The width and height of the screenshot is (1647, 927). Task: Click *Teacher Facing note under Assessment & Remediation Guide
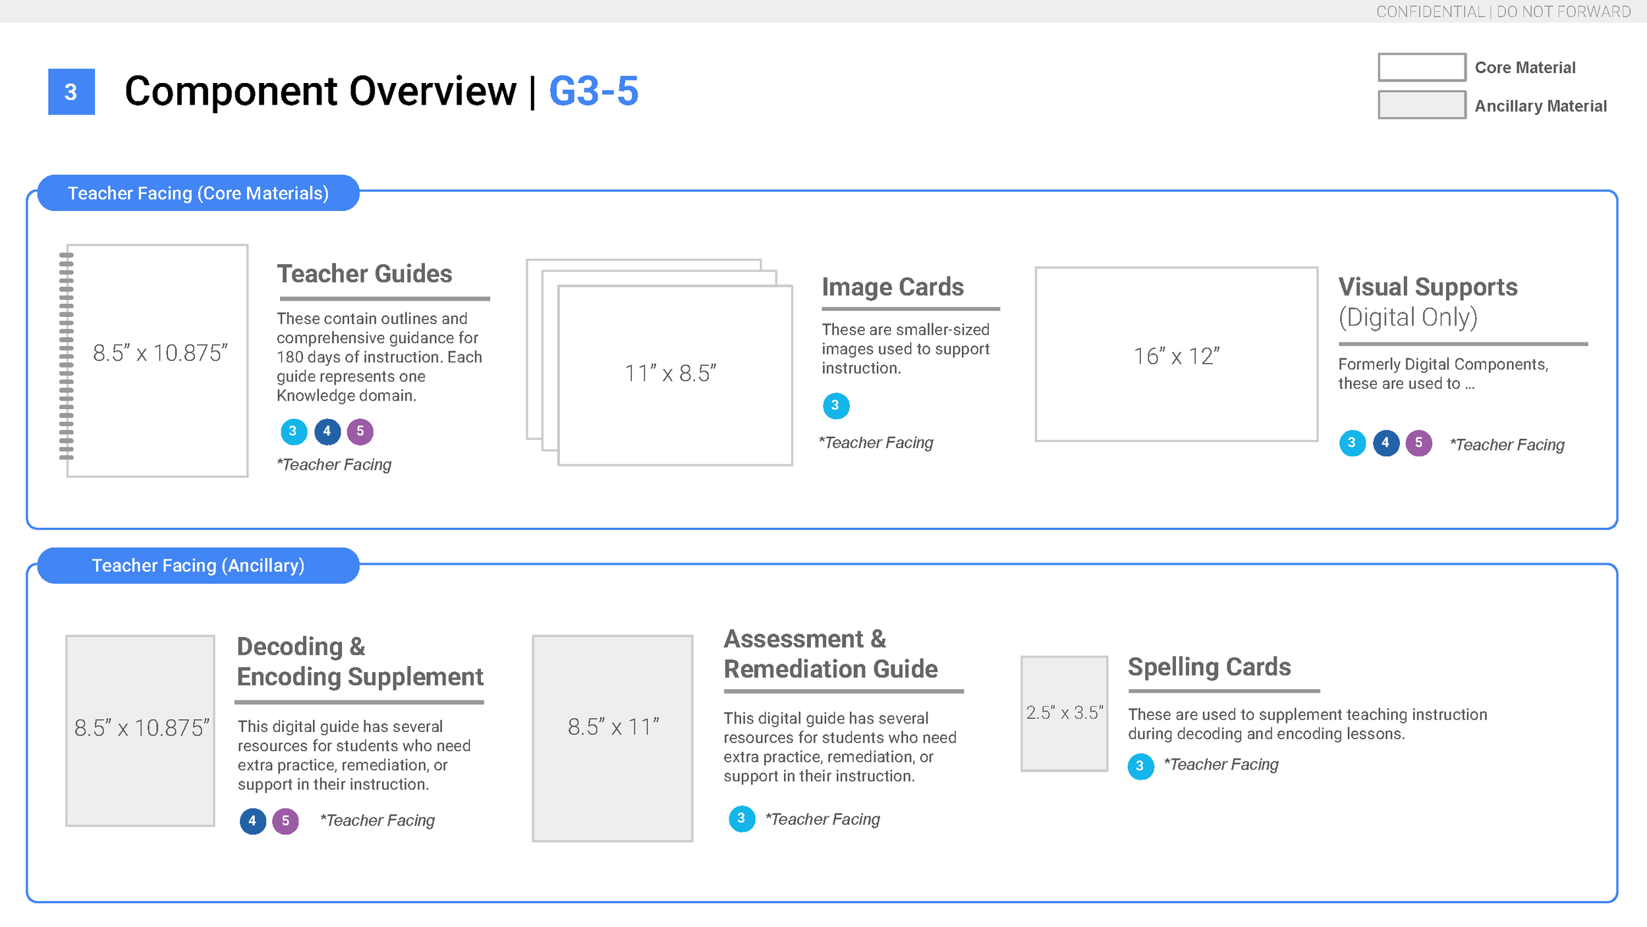pyautogui.click(x=823, y=819)
